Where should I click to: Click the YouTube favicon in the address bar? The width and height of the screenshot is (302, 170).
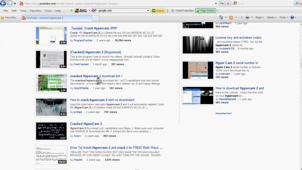[21, 3]
